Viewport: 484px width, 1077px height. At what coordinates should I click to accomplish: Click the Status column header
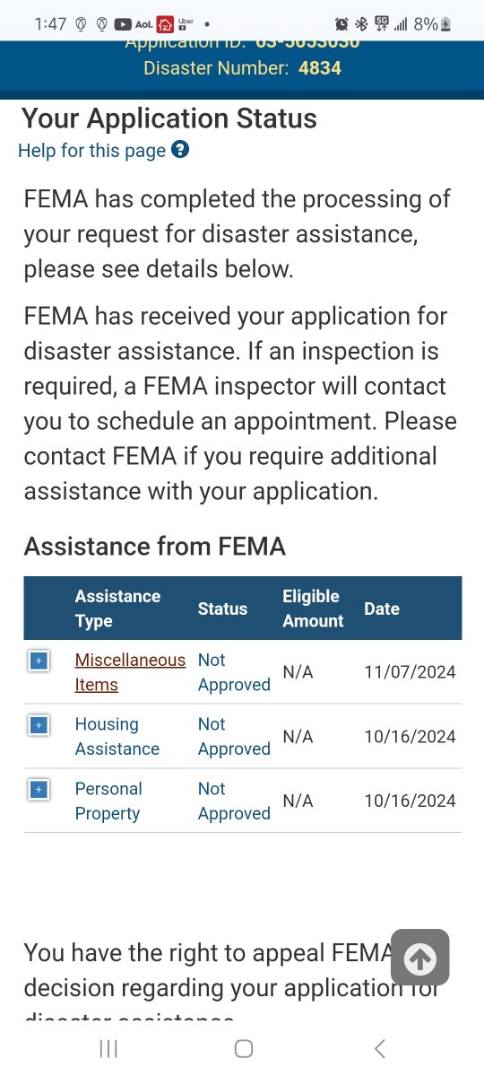(222, 609)
